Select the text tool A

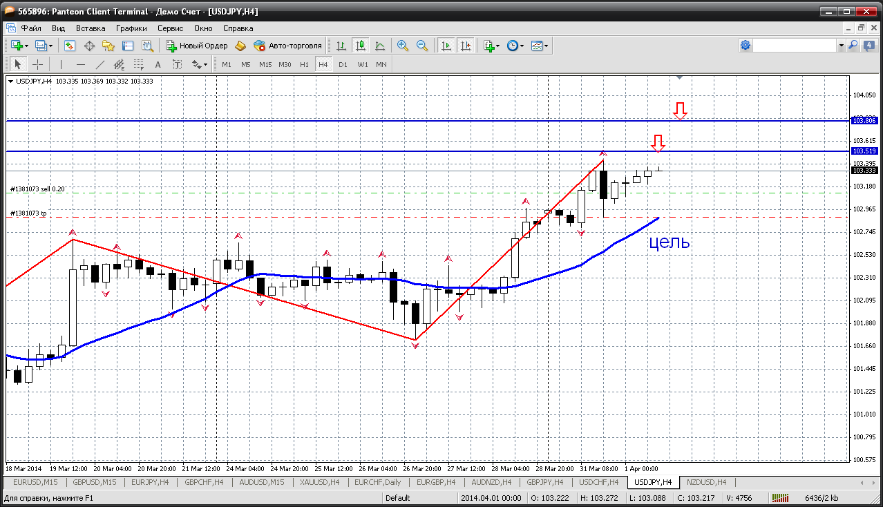click(158, 64)
